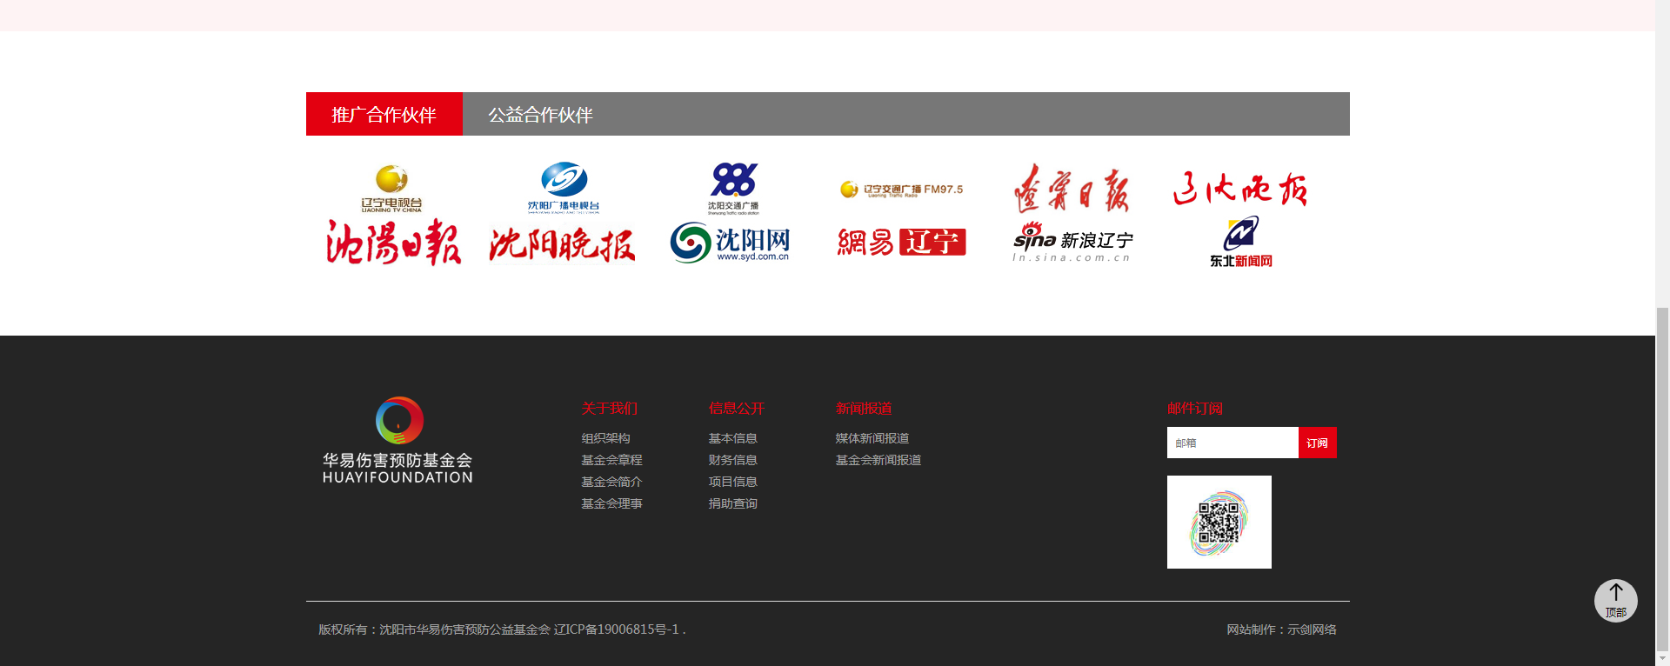
Task: Click the 網易辽宁 logo
Action: coord(901,242)
